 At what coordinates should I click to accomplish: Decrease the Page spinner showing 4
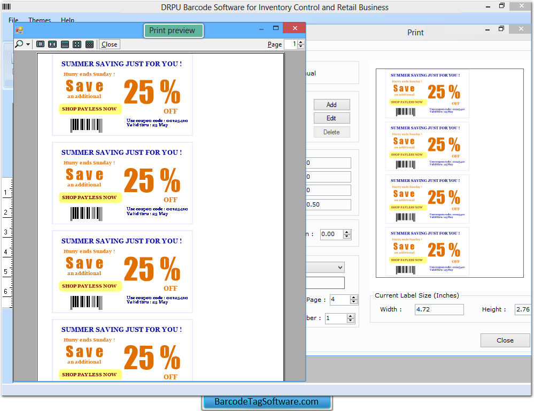tap(353, 302)
